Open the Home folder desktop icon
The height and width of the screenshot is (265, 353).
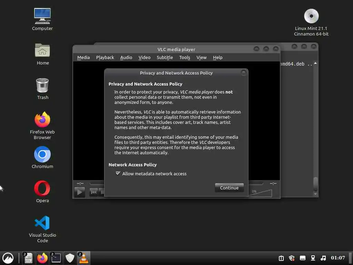point(42,54)
